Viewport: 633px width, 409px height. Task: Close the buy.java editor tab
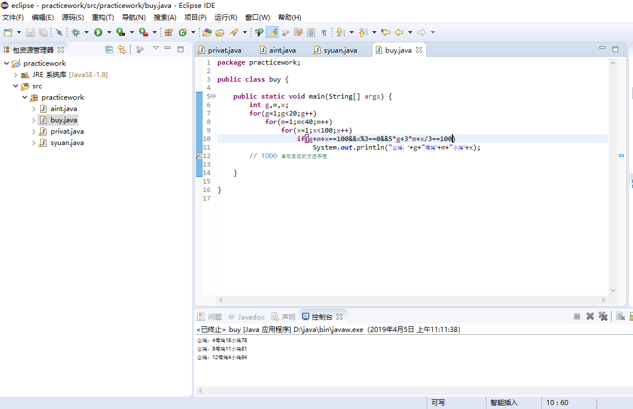coord(419,50)
